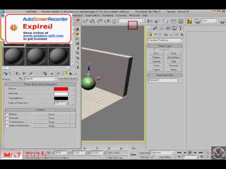Collapse the Shaders rollout
The height and width of the screenshot is (169, 226).
coord(40,110)
